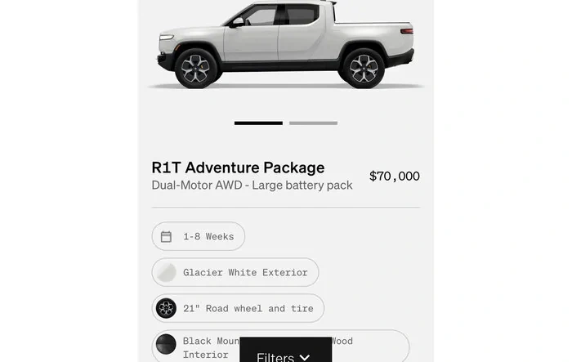Click the $70,000 price

(x=395, y=177)
